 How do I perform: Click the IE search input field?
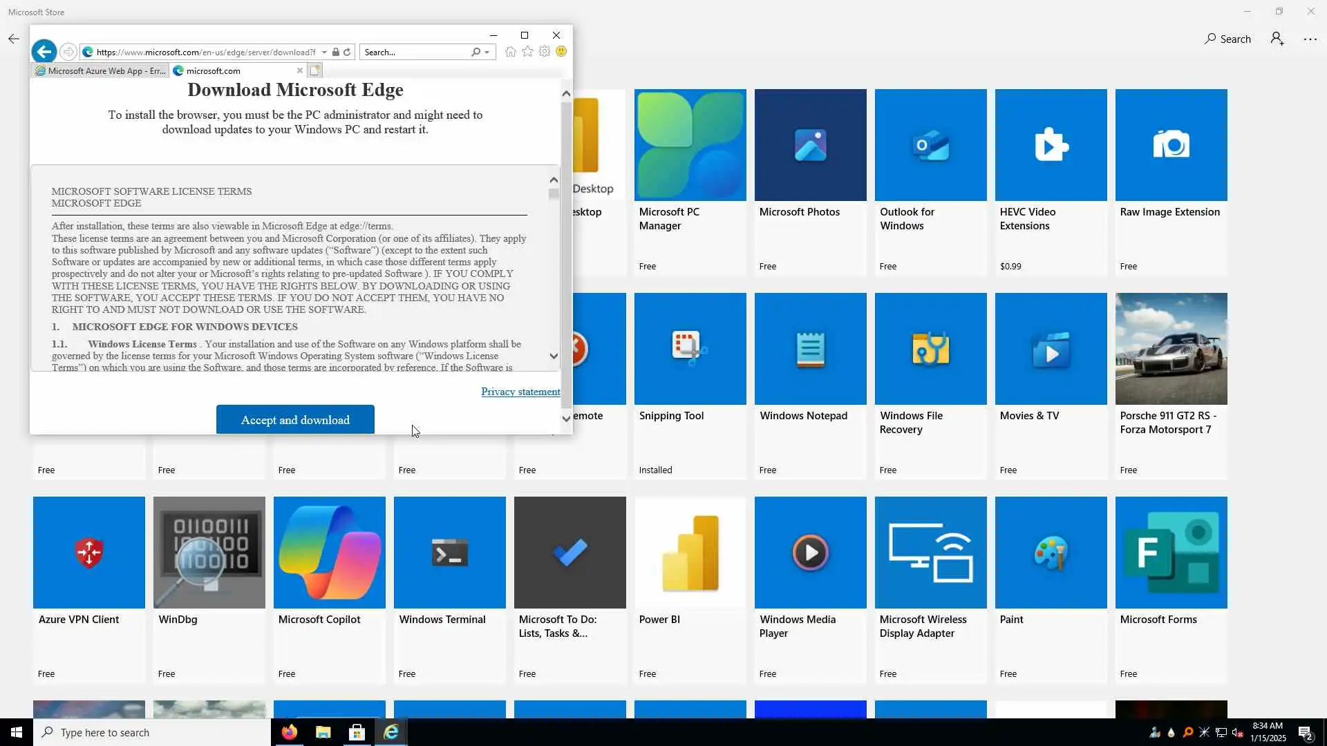click(415, 52)
